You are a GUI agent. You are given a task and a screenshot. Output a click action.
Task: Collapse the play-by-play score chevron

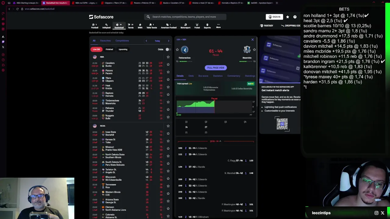(220, 141)
